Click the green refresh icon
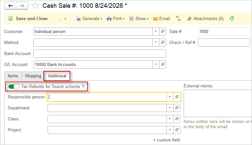The height and width of the screenshot is (145, 252). click(x=232, y=18)
